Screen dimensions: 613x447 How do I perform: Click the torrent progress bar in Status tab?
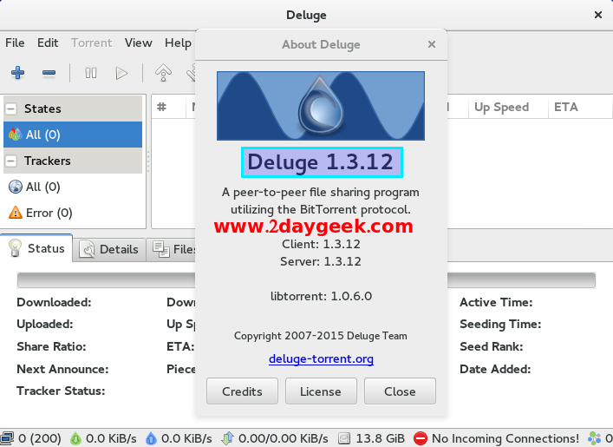[306, 280]
